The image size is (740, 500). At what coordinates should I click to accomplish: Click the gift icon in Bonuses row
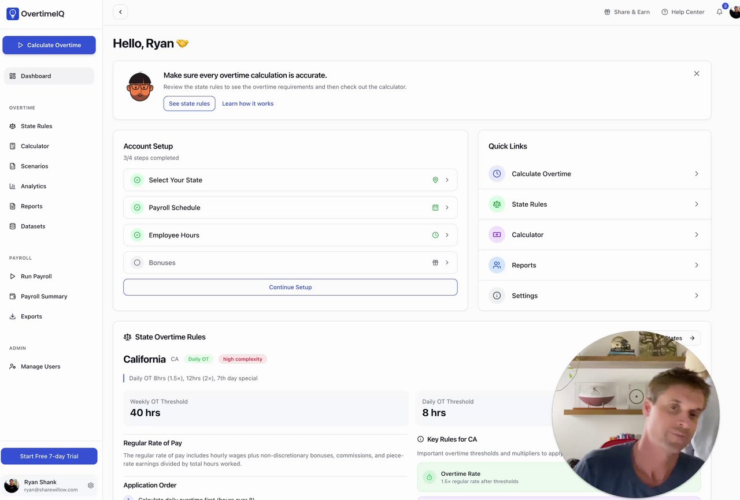pyautogui.click(x=435, y=263)
